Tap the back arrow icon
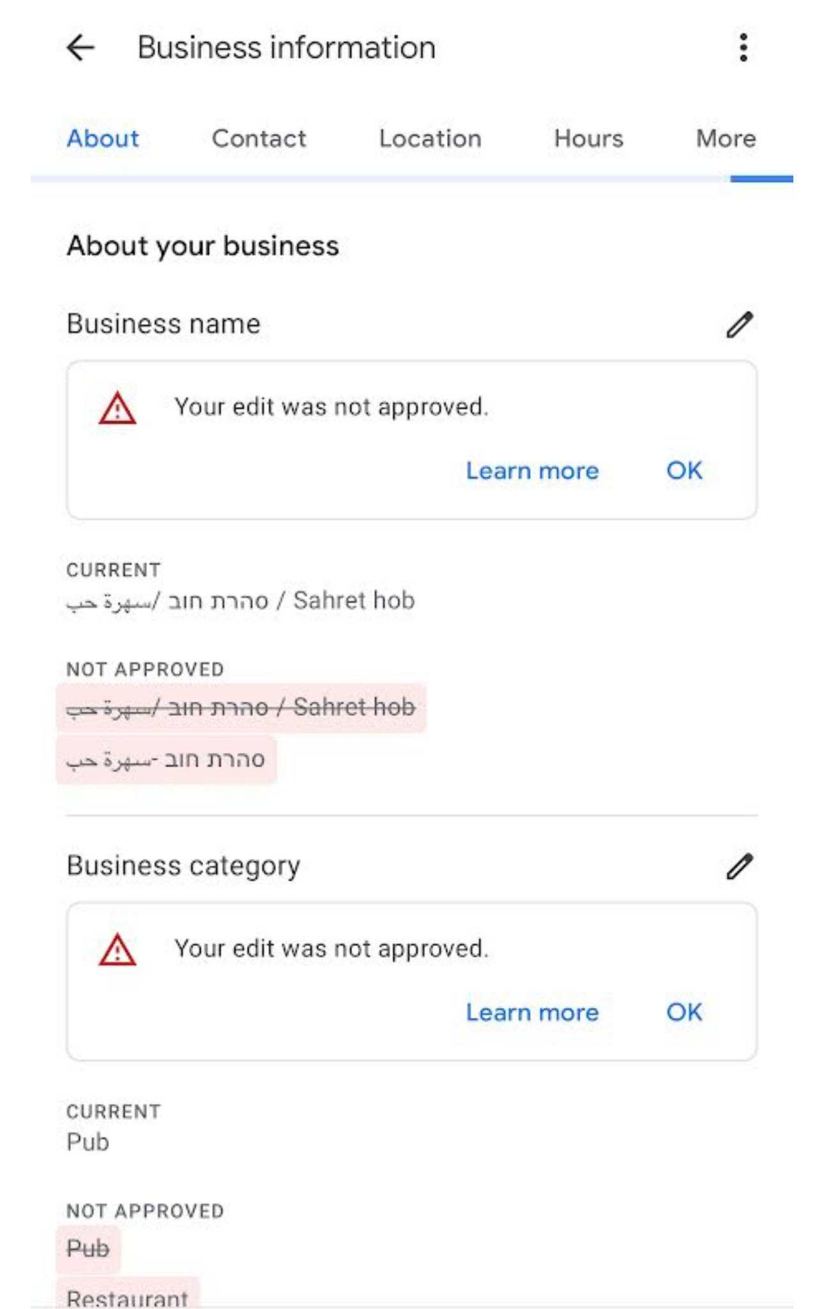 pyautogui.click(x=81, y=48)
